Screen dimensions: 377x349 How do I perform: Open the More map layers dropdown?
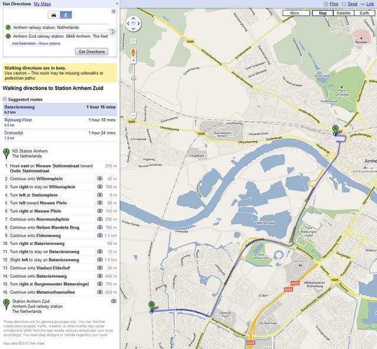click(296, 13)
